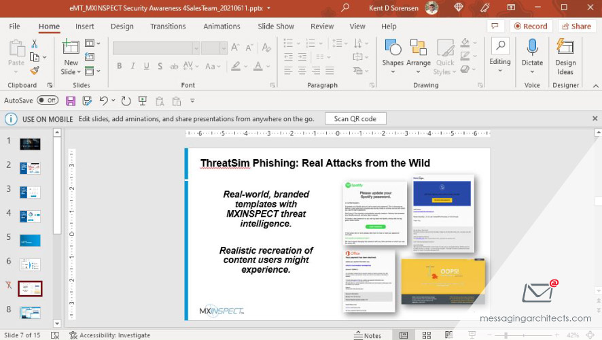Select slide 5 thumbnail
602x340 pixels.
(30, 240)
